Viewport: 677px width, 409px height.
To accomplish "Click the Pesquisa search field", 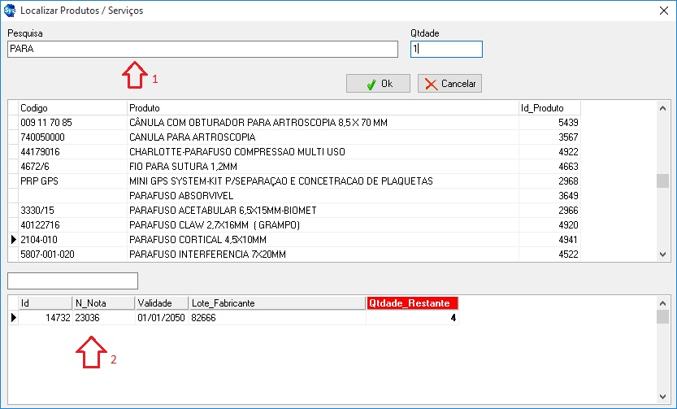I will point(202,50).
